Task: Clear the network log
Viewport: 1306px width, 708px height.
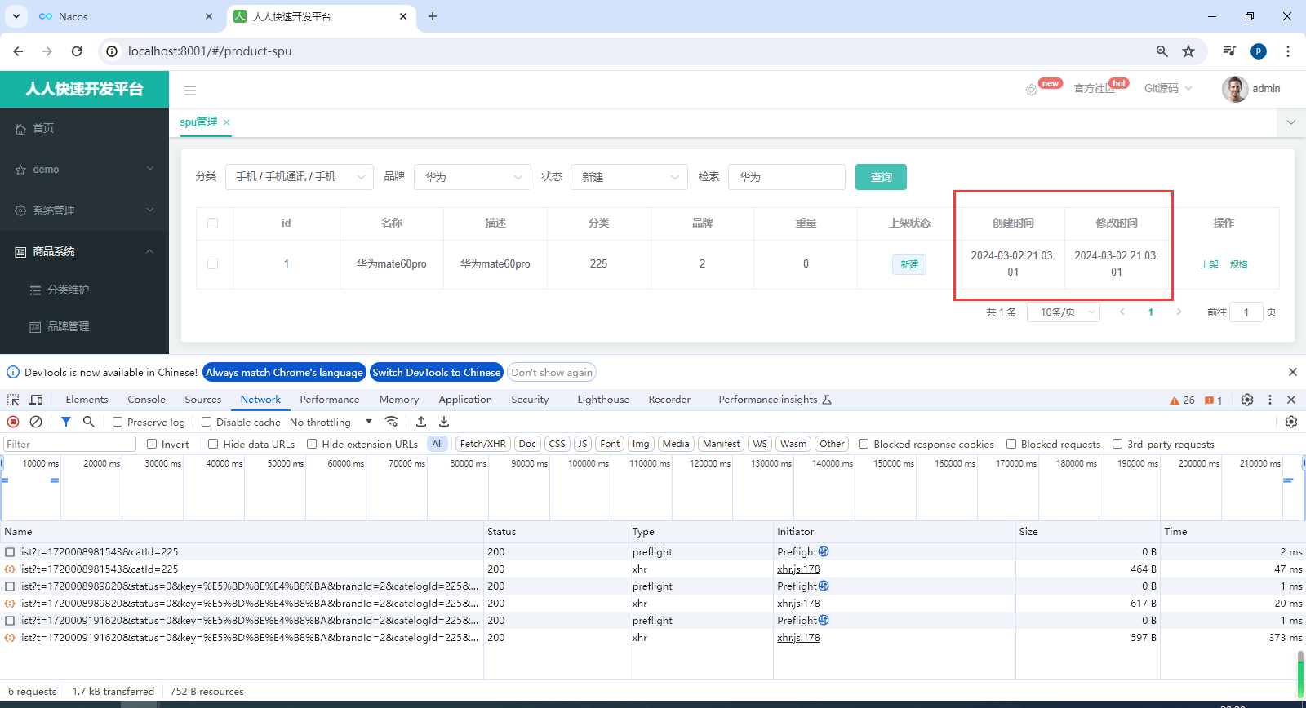Action: pos(36,422)
